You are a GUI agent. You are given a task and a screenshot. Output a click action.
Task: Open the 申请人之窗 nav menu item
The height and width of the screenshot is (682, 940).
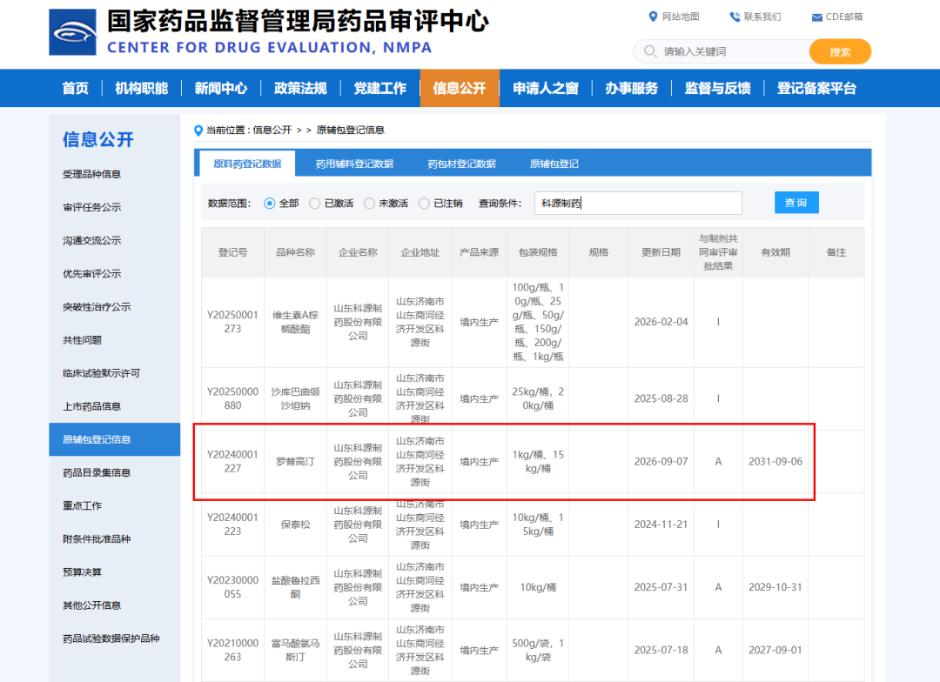click(546, 88)
